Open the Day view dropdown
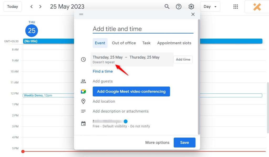 (x=210, y=7)
